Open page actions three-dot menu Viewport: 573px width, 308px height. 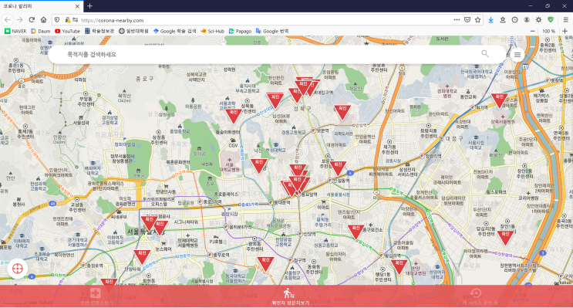point(457,20)
